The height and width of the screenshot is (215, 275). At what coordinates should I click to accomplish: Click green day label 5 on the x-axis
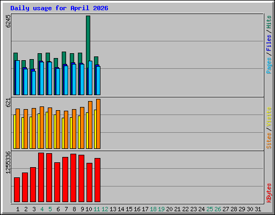coord(50,209)
